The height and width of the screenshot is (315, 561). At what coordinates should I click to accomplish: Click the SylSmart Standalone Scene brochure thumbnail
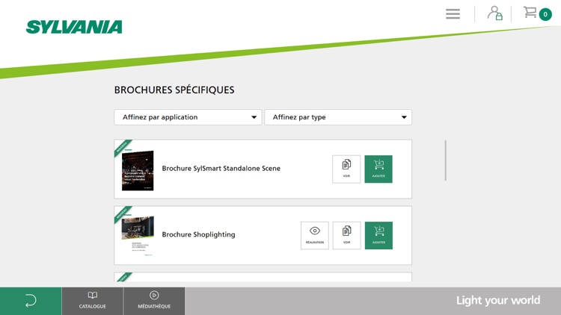[138, 170]
